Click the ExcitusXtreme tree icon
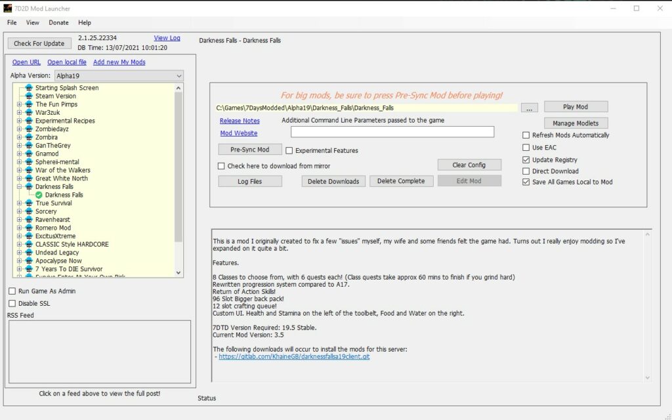 tap(29, 236)
